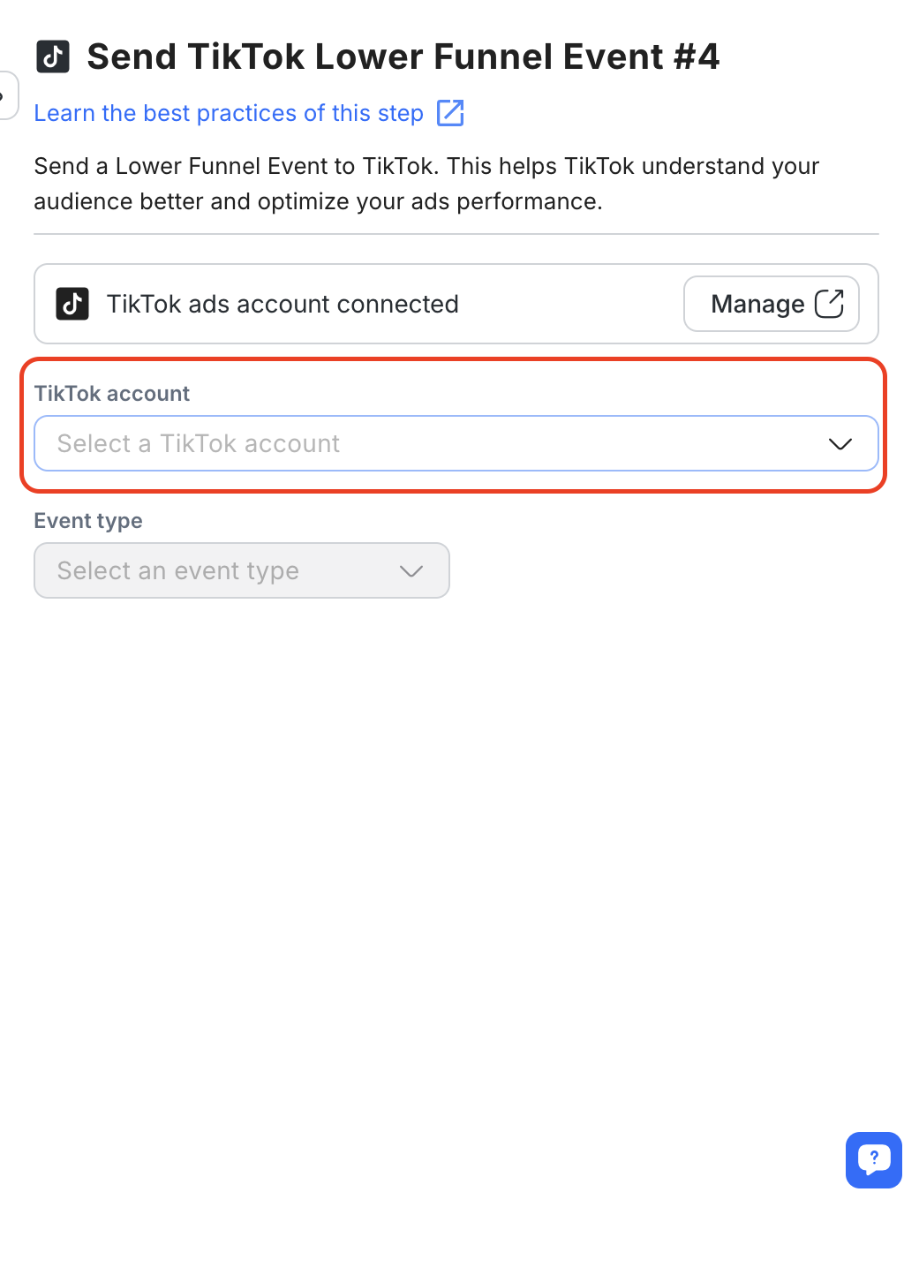Click the TikTok logo beside the step title

53,57
